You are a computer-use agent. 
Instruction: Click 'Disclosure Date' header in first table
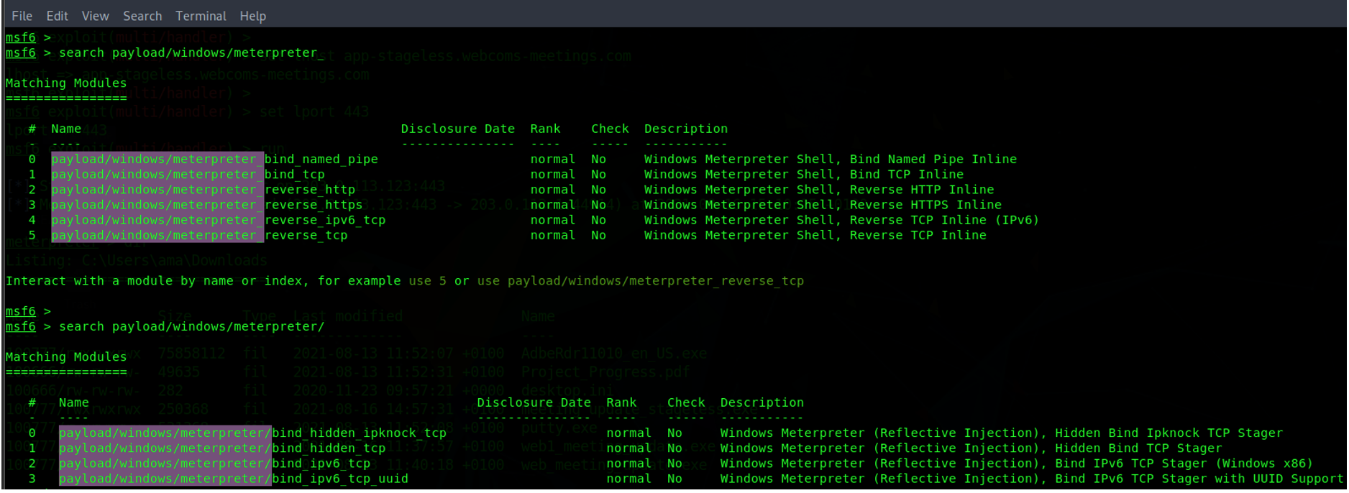tap(458, 129)
